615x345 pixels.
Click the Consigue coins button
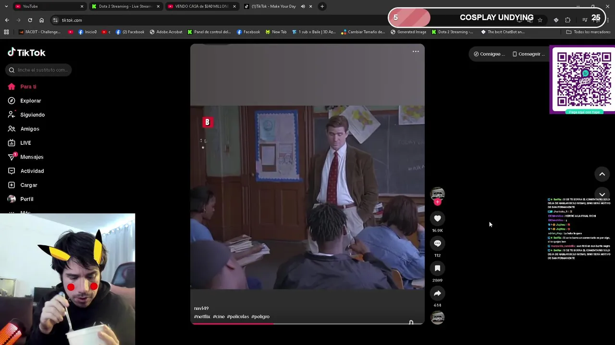pos(489,54)
